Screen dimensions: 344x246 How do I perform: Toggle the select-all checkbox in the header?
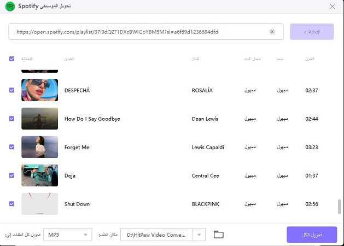(x=12, y=58)
